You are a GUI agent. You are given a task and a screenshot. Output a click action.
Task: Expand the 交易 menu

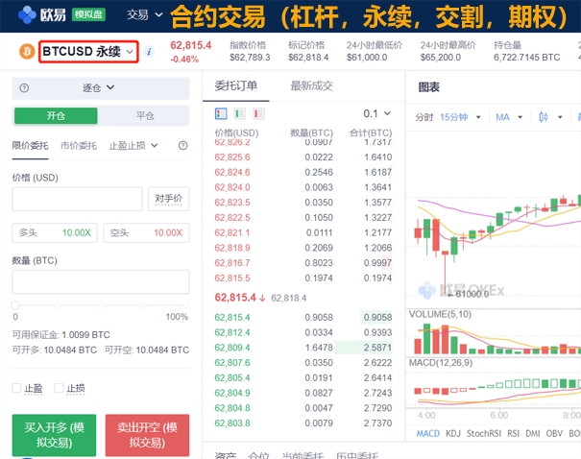tap(144, 14)
